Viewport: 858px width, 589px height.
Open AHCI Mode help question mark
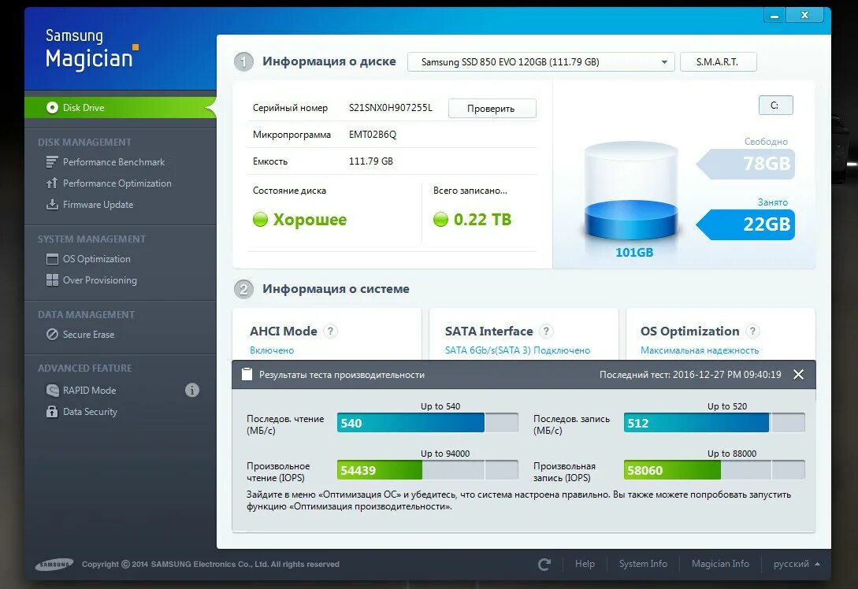tap(330, 331)
